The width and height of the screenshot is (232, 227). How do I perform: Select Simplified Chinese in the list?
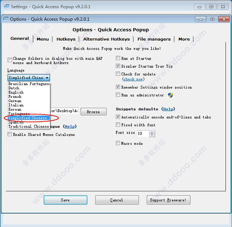click(x=29, y=118)
